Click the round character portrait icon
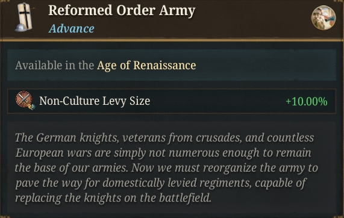The image size is (344, 218). [x=323, y=17]
